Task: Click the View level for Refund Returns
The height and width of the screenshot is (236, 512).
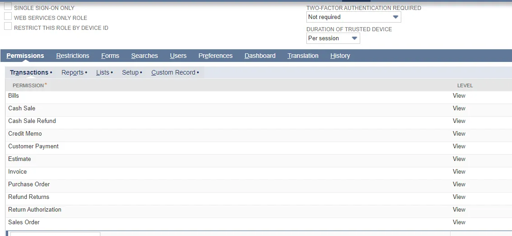Action: (x=459, y=197)
